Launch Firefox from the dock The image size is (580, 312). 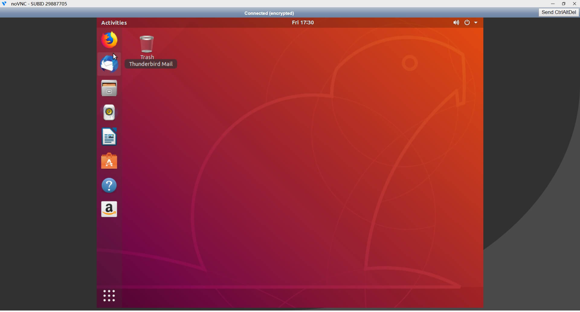point(109,40)
